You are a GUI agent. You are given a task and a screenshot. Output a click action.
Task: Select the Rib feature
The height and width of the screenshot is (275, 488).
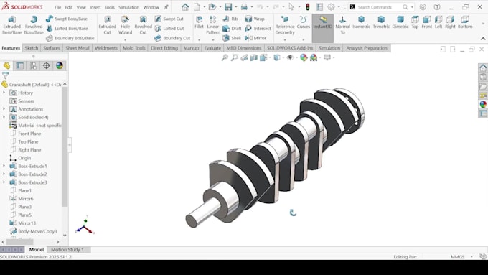(230, 19)
